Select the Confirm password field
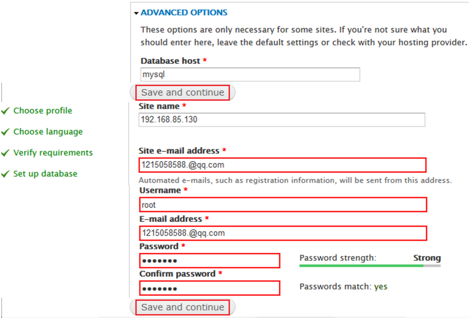 tap(209, 288)
